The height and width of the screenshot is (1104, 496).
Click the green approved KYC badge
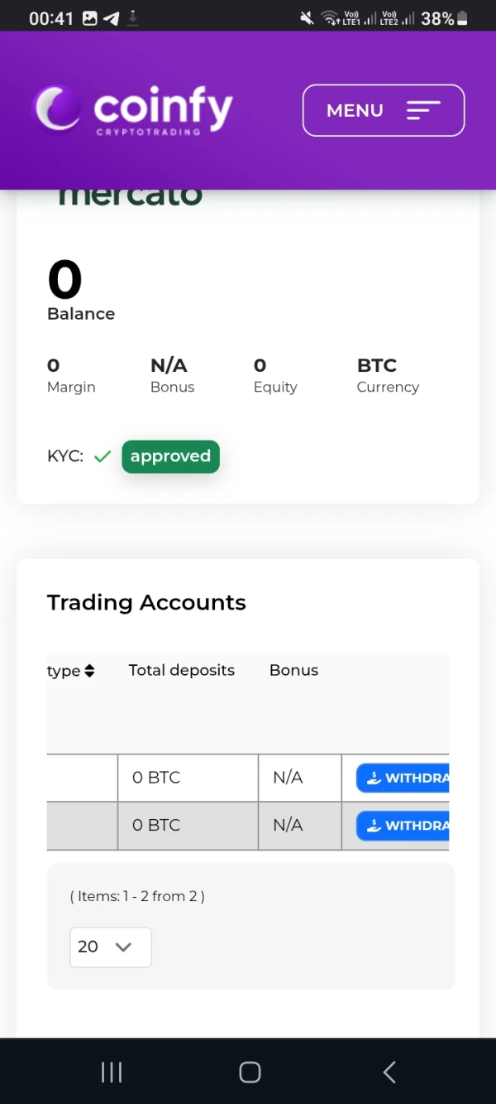pos(170,456)
